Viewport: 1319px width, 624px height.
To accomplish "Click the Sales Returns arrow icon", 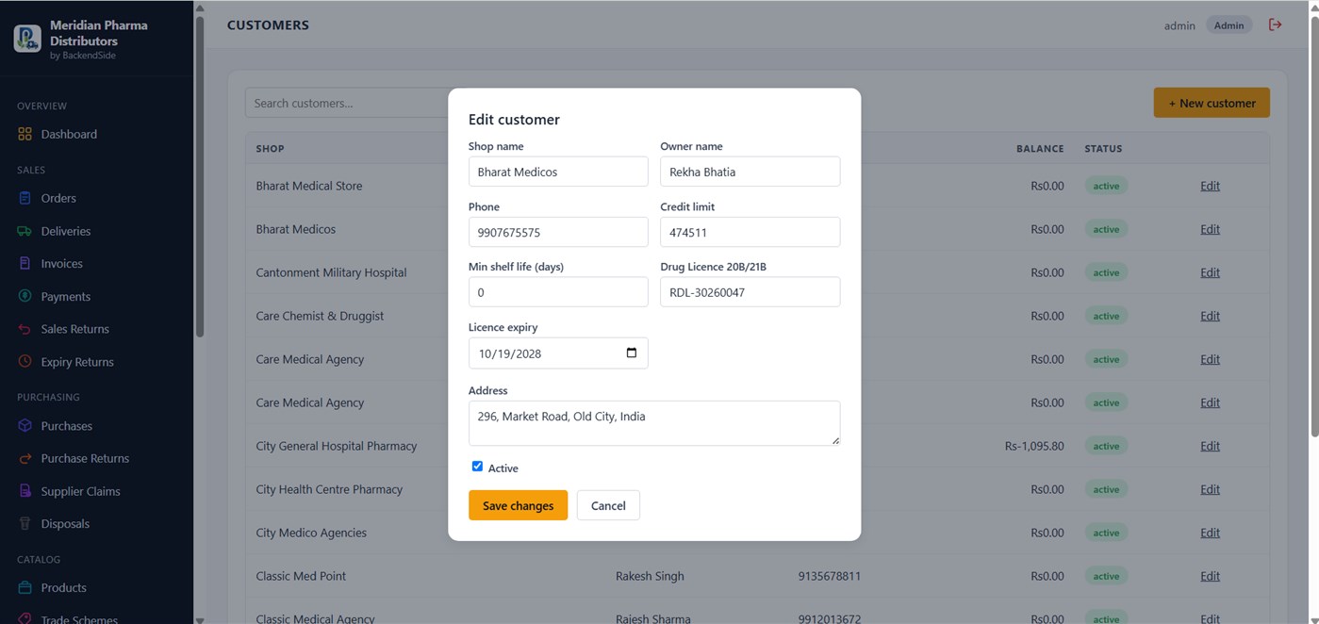I will [25, 329].
